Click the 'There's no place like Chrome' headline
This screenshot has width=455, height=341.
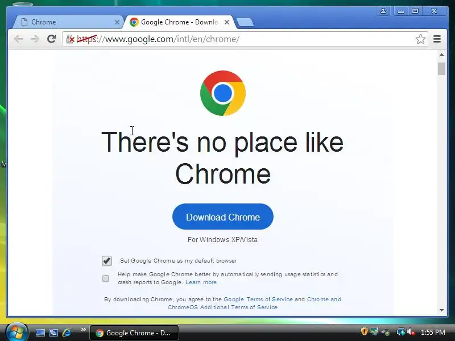click(222, 158)
